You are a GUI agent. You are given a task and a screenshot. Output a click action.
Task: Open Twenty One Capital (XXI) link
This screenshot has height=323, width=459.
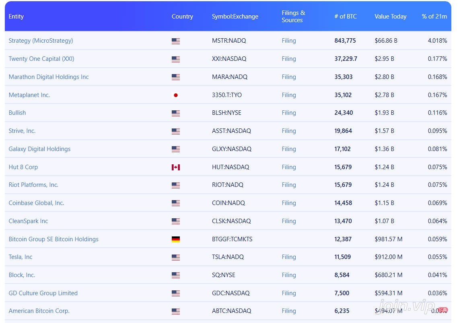41,59
